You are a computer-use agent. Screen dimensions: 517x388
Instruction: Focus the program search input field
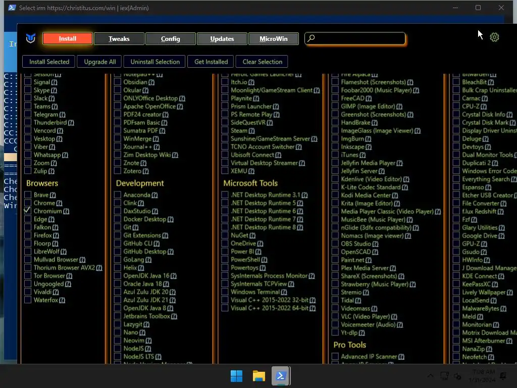click(355, 38)
